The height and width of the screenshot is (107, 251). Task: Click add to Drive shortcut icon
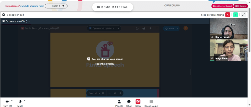[x=137, y=28]
